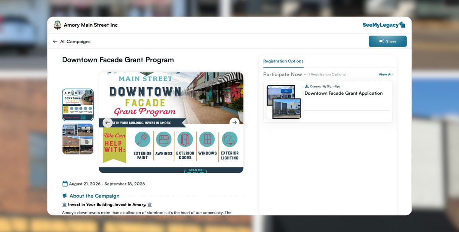Advance to the next carousel image
The width and height of the screenshot is (459, 232).
pyautogui.click(x=234, y=122)
